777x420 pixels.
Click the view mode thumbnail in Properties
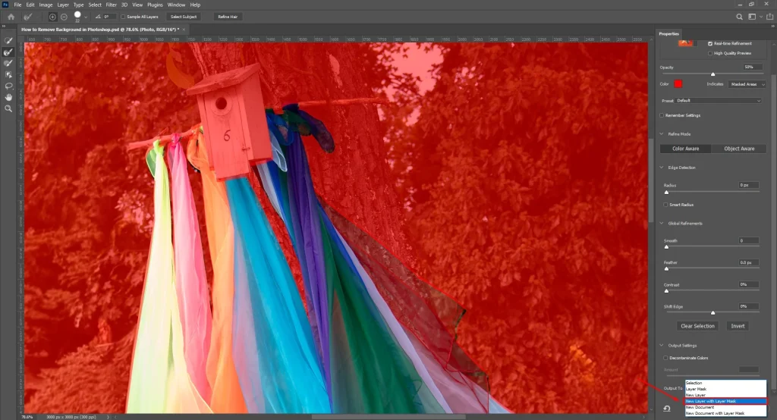[685, 42]
